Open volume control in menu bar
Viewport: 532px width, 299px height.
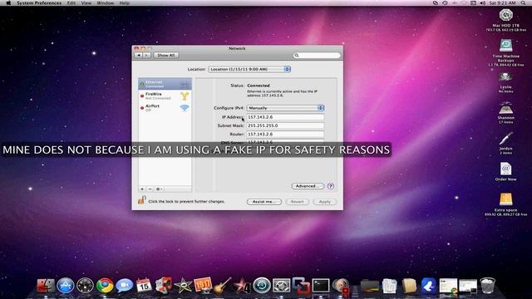483,2
